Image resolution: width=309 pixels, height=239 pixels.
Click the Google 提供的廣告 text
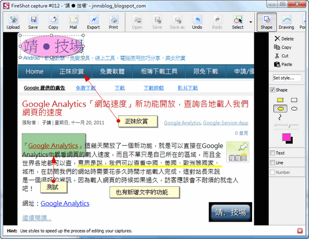(44, 88)
